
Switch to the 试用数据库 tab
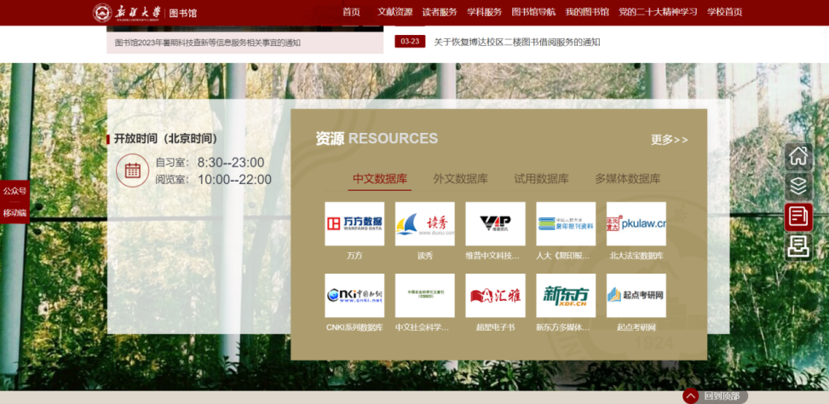[541, 179]
